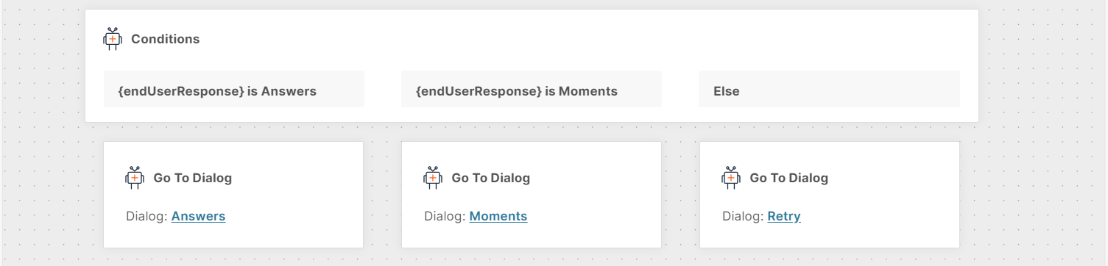The width and height of the screenshot is (1108, 266).
Task: Click the bot icon in the Moments dialog card
Action: tap(433, 178)
